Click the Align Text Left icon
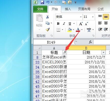Screen dimensions: 110x101 click(100, 23)
